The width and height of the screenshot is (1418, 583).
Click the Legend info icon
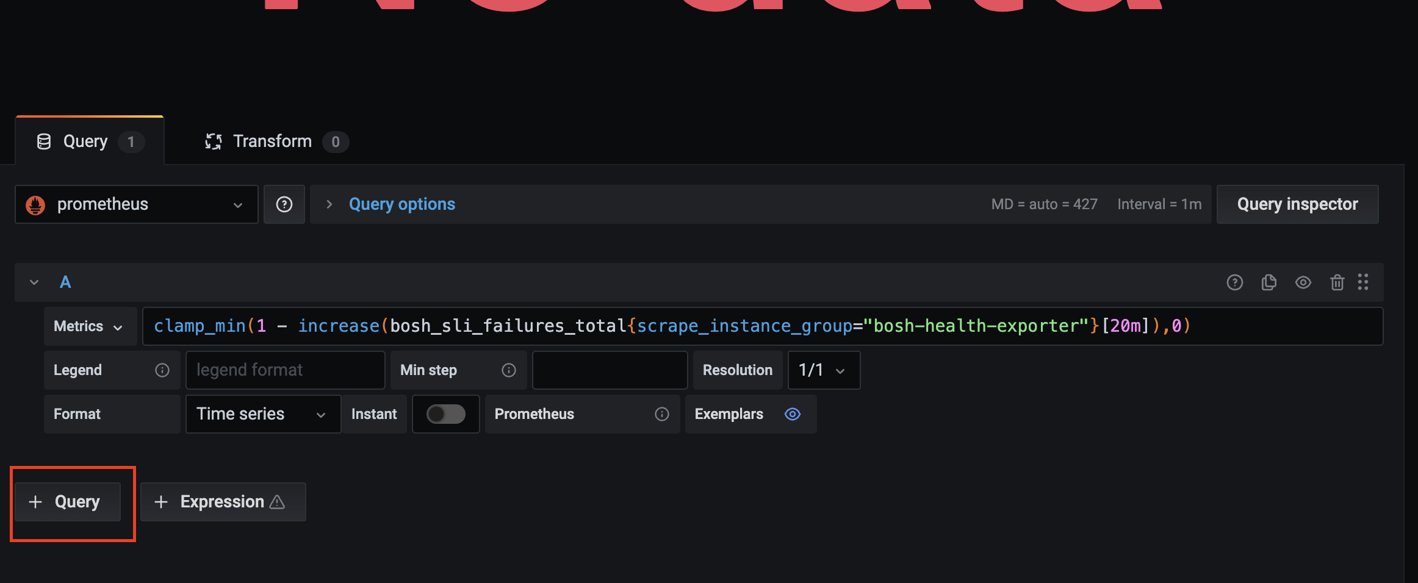pyautogui.click(x=162, y=370)
